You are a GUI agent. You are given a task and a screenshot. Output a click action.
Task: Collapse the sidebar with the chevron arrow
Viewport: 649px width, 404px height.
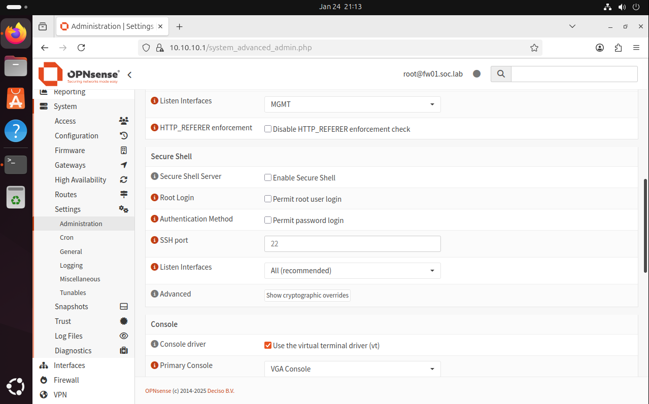tap(129, 74)
